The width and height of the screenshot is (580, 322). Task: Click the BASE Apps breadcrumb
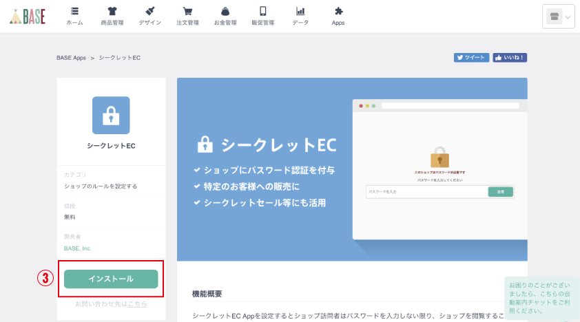click(x=71, y=58)
